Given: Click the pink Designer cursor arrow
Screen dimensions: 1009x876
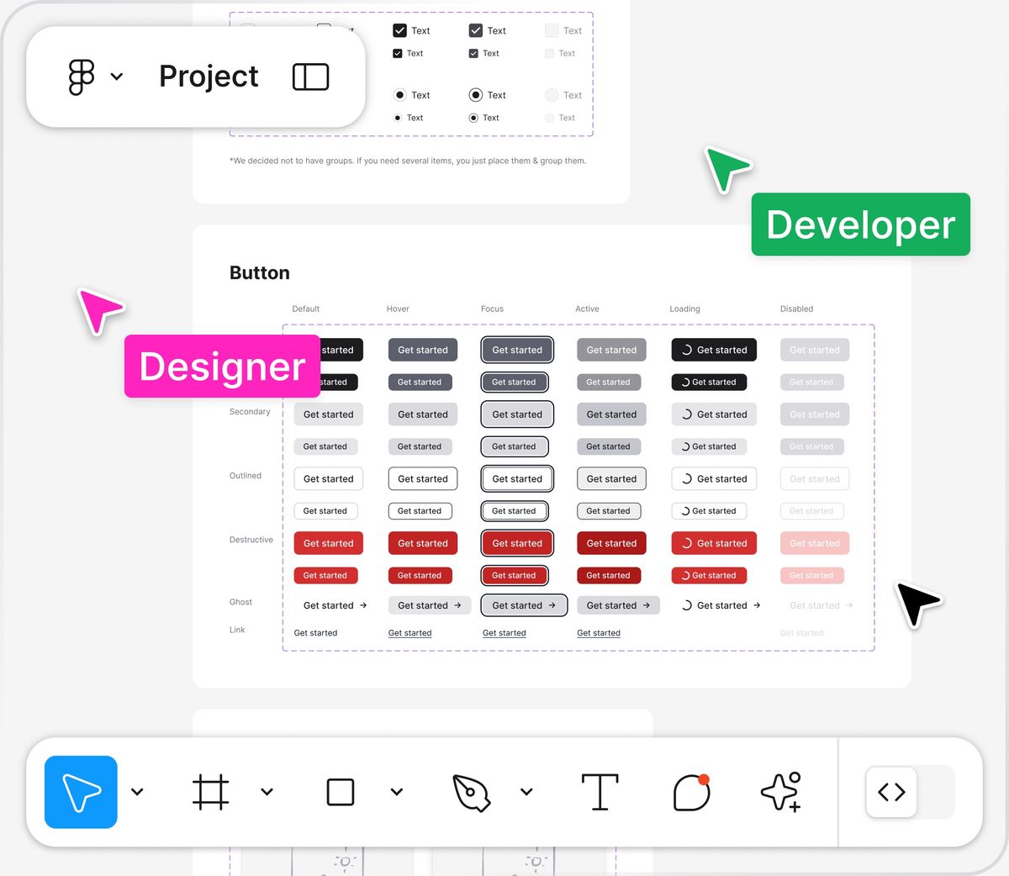Looking at the screenshot, I should pos(99,309).
